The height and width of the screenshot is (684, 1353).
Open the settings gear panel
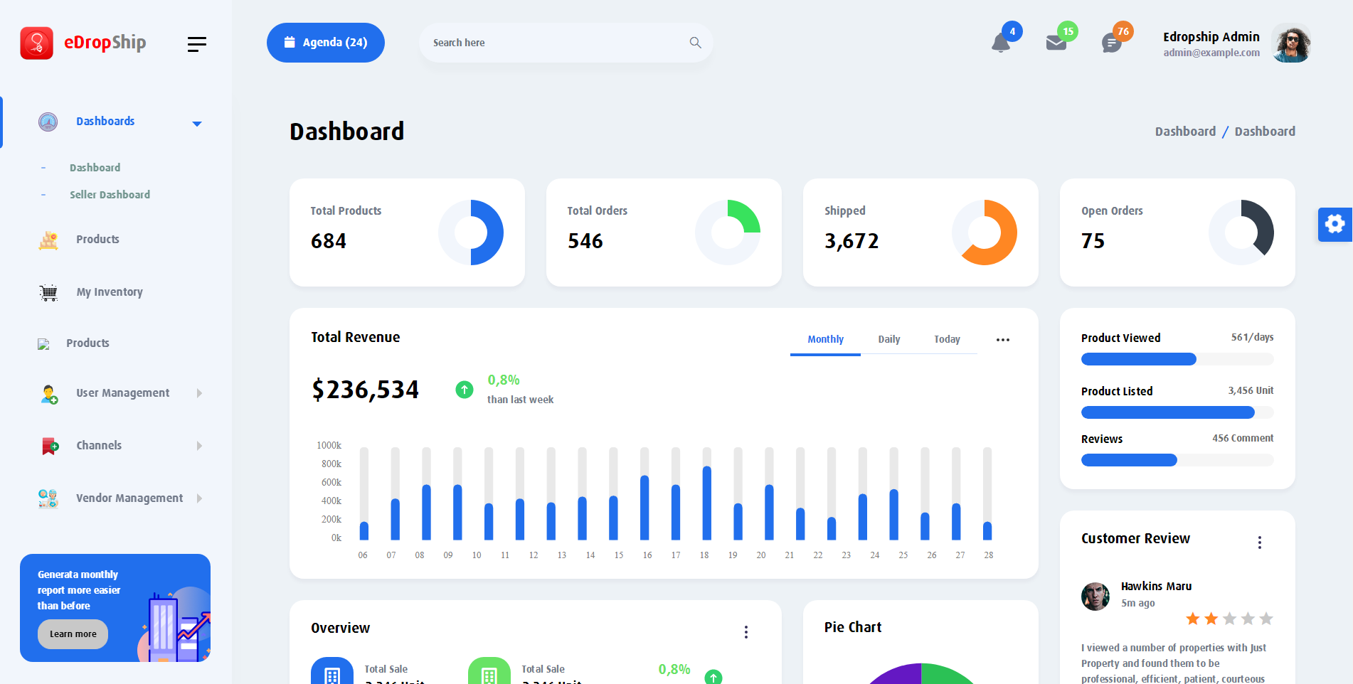click(x=1335, y=225)
